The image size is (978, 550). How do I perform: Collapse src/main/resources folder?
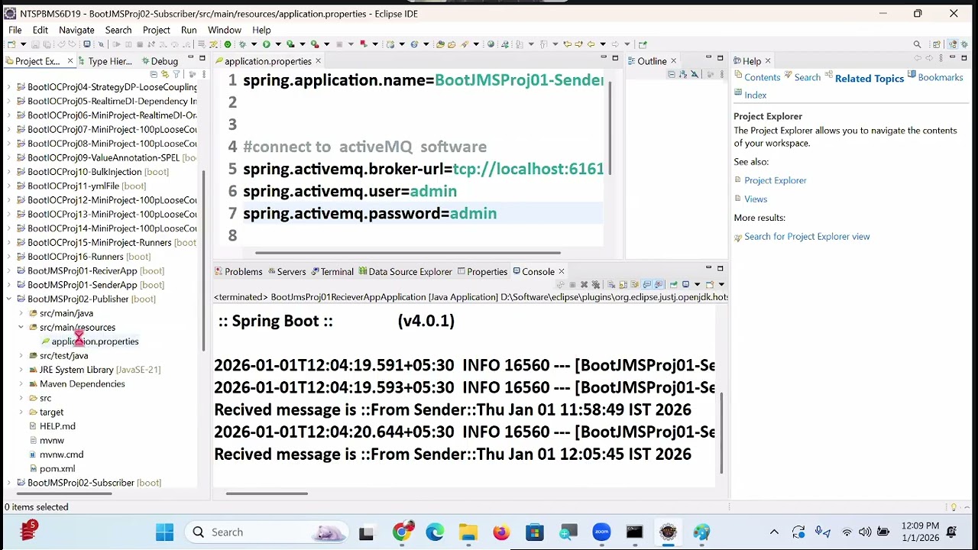coord(21,327)
